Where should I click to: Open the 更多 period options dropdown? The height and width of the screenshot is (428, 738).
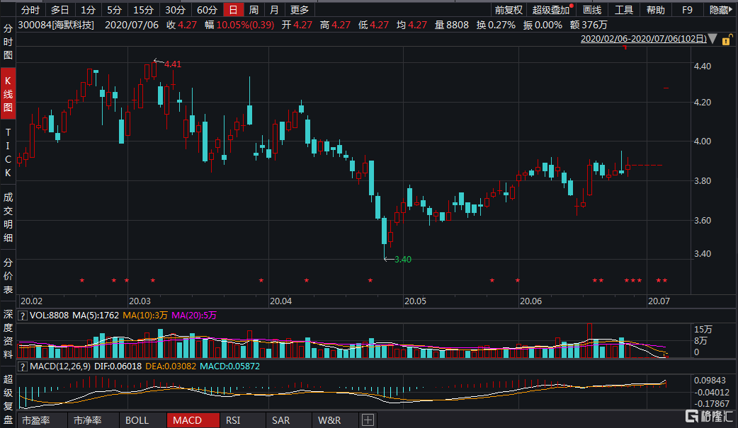[300, 10]
